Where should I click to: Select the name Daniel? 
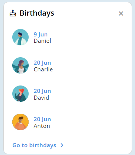click(x=42, y=41)
